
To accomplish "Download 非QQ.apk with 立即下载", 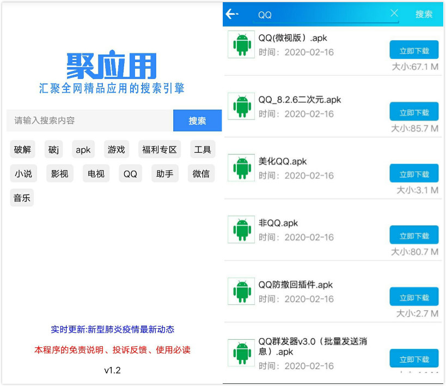I will pyautogui.click(x=414, y=235).
